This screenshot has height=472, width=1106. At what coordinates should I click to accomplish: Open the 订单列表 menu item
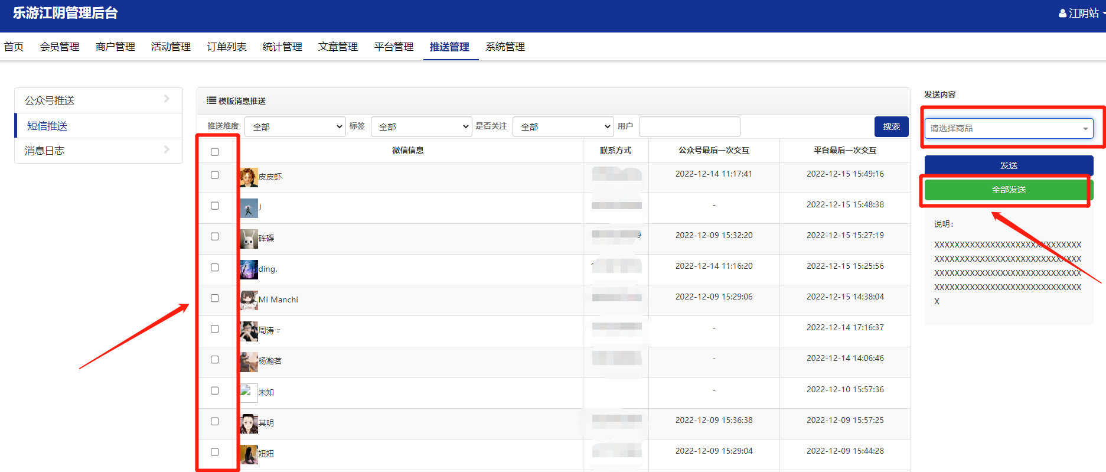click(x=226, y=47)
